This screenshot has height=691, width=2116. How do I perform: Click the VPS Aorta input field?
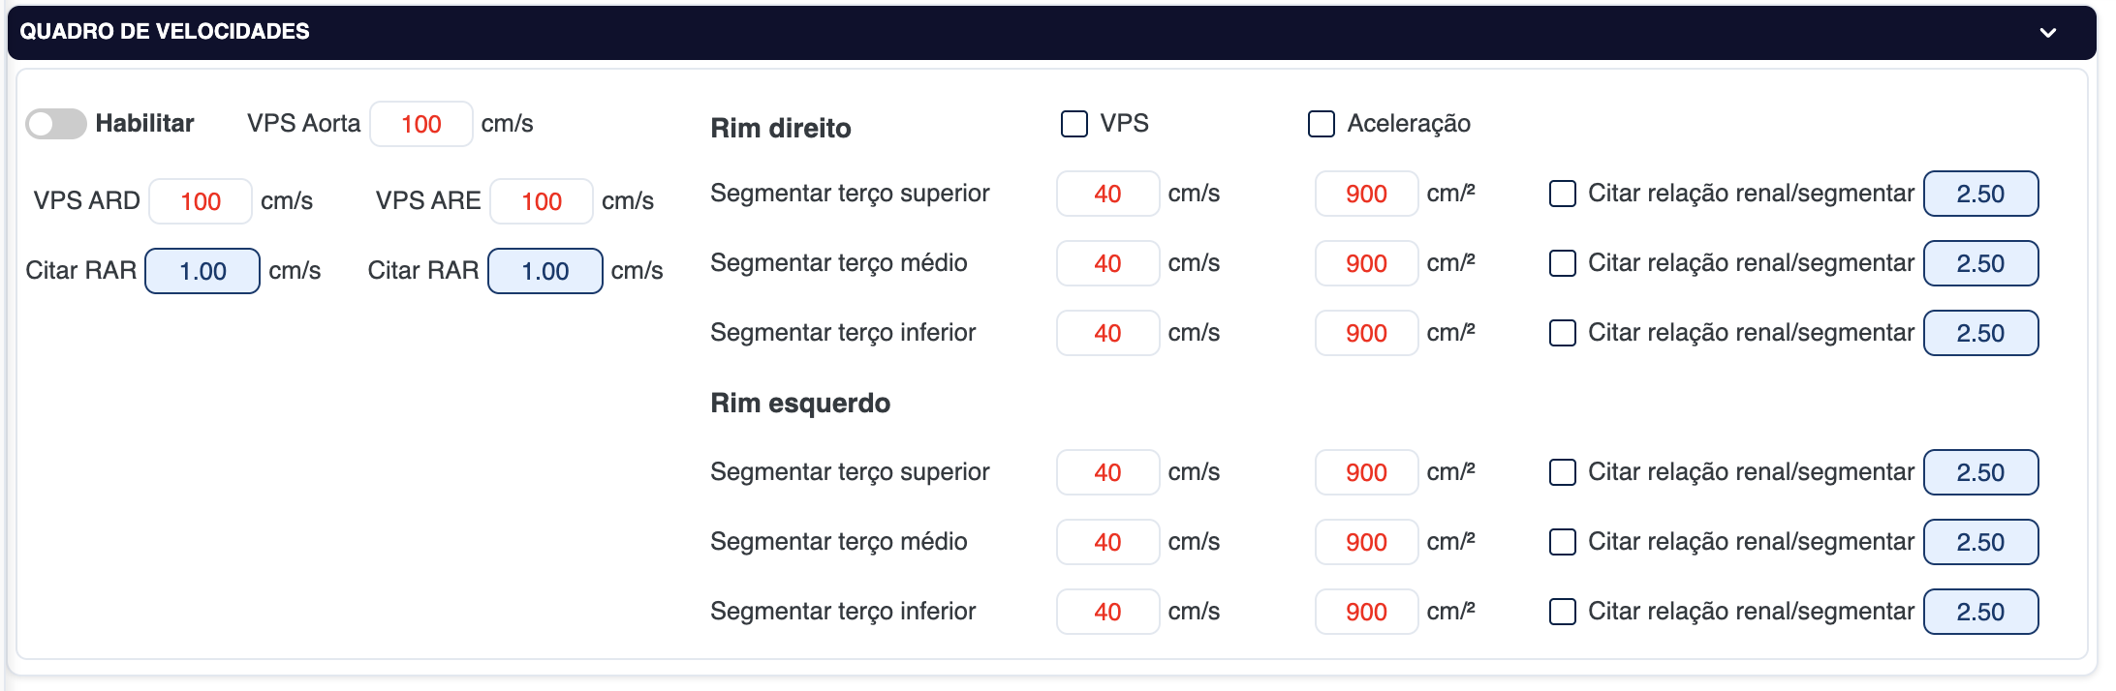420,124
